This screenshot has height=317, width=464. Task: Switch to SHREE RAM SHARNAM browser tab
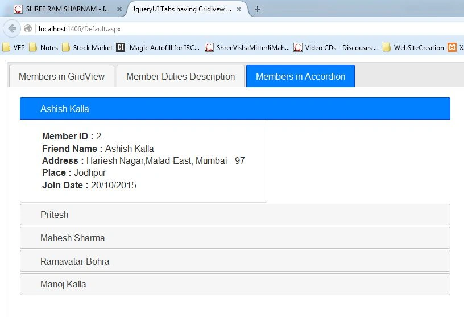click(x=67, y=9)
